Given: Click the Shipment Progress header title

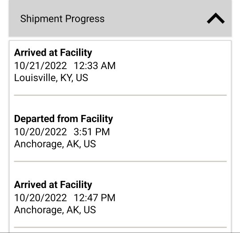Looking at the screenshot, I should click(x=62, y=19).
